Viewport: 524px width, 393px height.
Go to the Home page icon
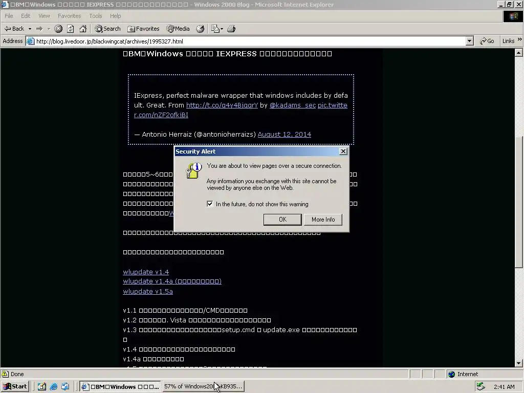point(83,29)
